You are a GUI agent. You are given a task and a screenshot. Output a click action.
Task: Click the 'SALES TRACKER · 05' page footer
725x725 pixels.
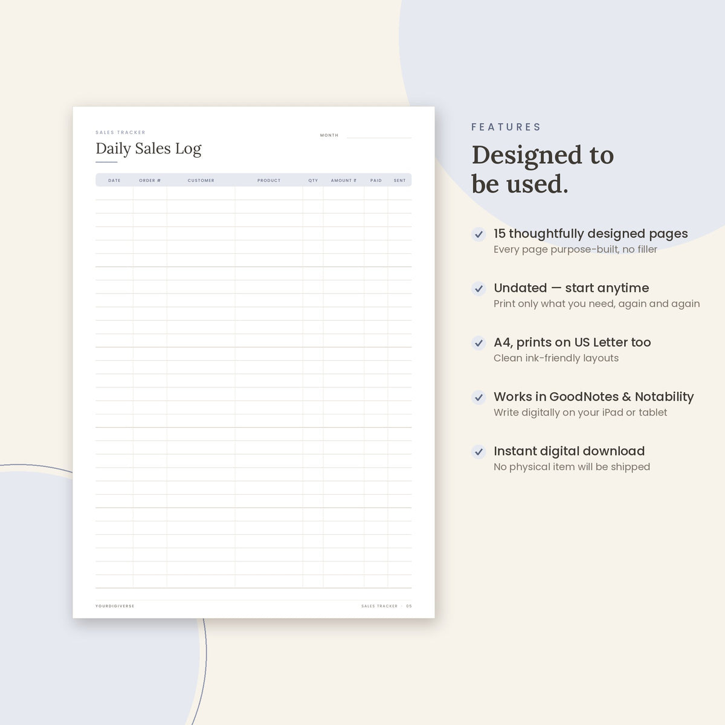pos(387,606)
